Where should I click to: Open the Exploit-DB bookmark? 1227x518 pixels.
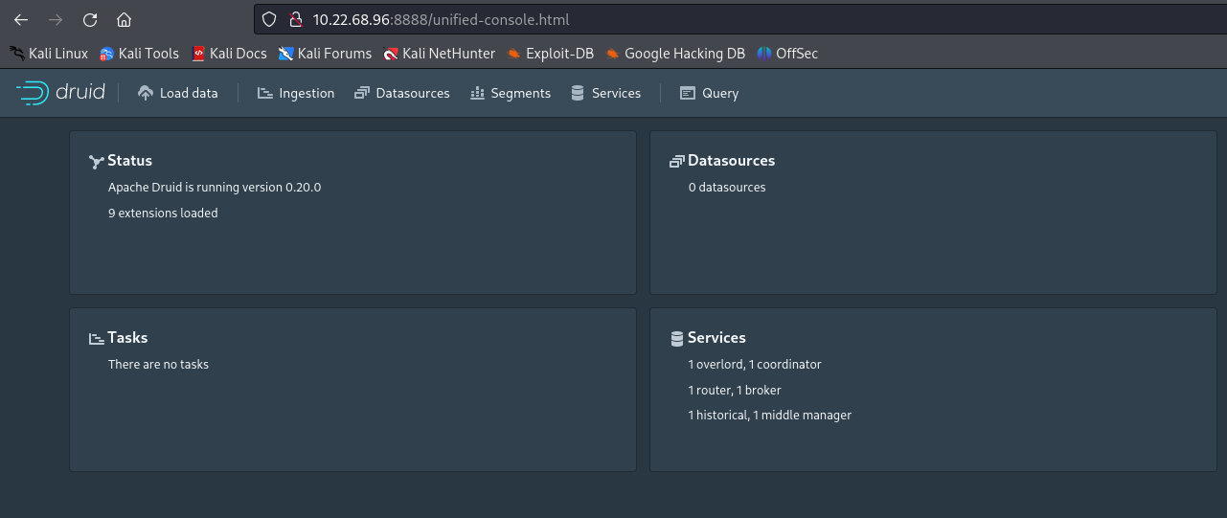point(551,54)
